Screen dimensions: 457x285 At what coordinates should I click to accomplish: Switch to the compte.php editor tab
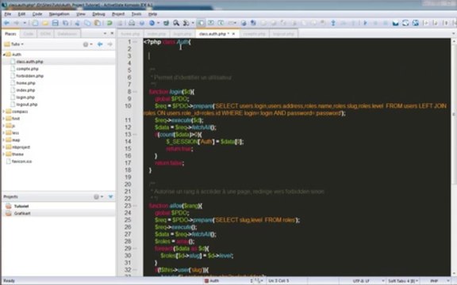tap(254, 34)
